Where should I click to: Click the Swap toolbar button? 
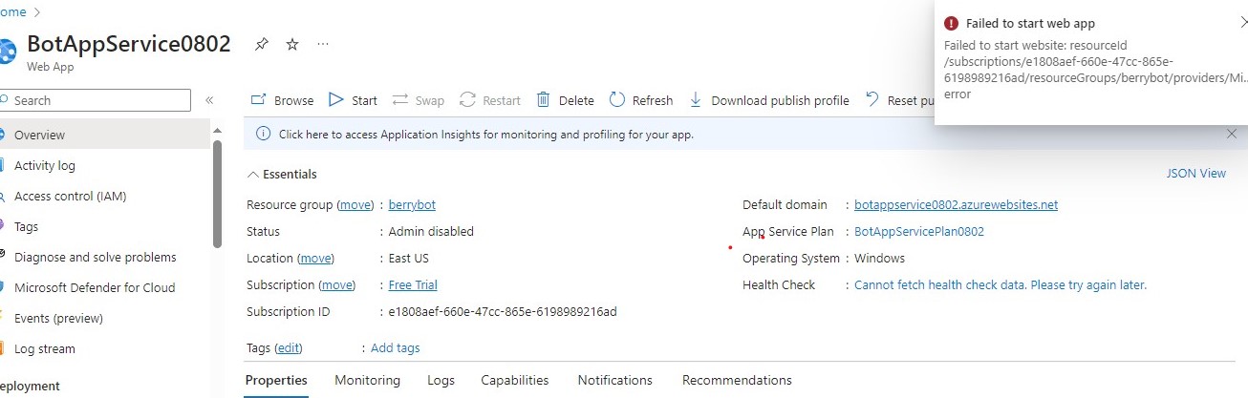pos(419,100)
